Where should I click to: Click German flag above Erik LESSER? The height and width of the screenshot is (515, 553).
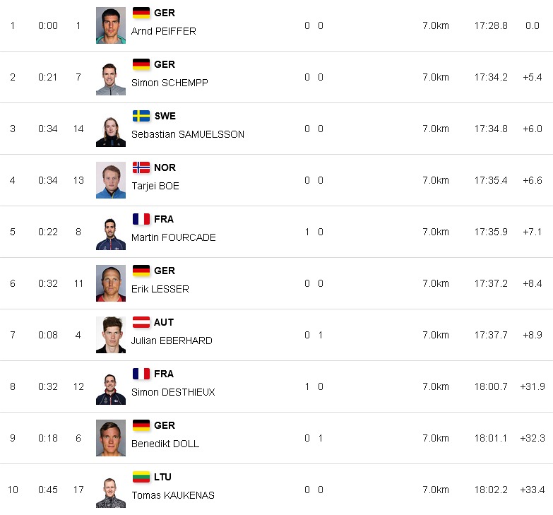click(x=141, y=271)
